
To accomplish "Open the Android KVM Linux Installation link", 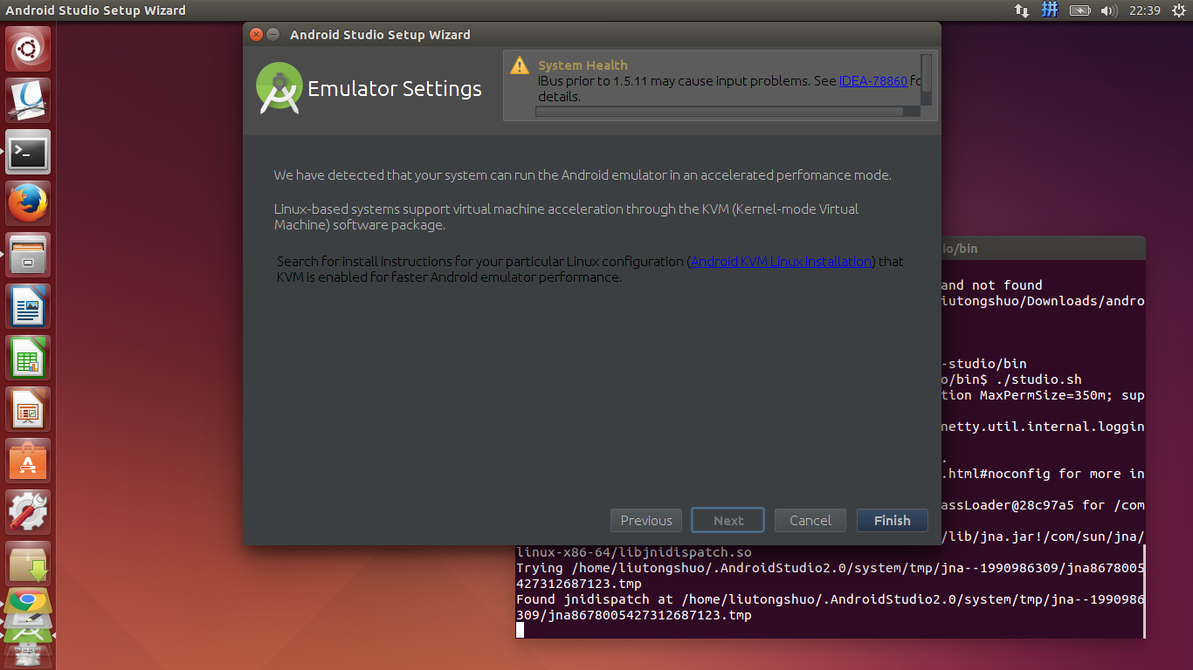I will 782,261.
